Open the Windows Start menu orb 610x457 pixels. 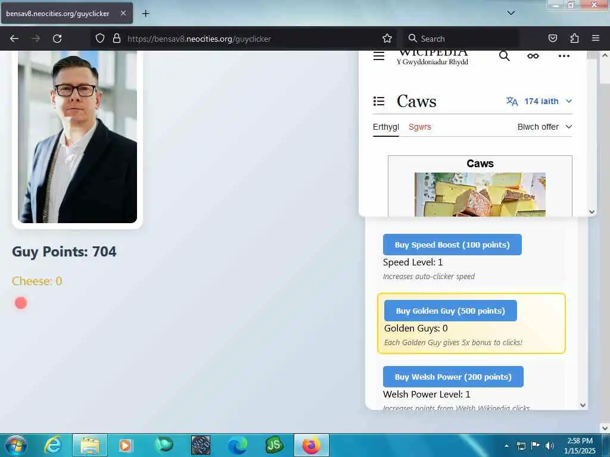pos(16,445)
